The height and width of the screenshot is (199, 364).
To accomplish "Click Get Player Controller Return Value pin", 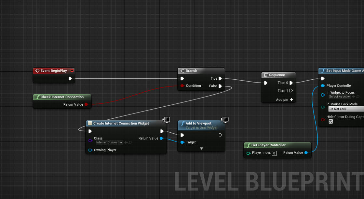I will [x=306, y=153].
